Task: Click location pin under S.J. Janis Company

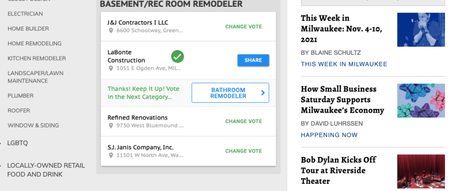Action: click(110, 155)
